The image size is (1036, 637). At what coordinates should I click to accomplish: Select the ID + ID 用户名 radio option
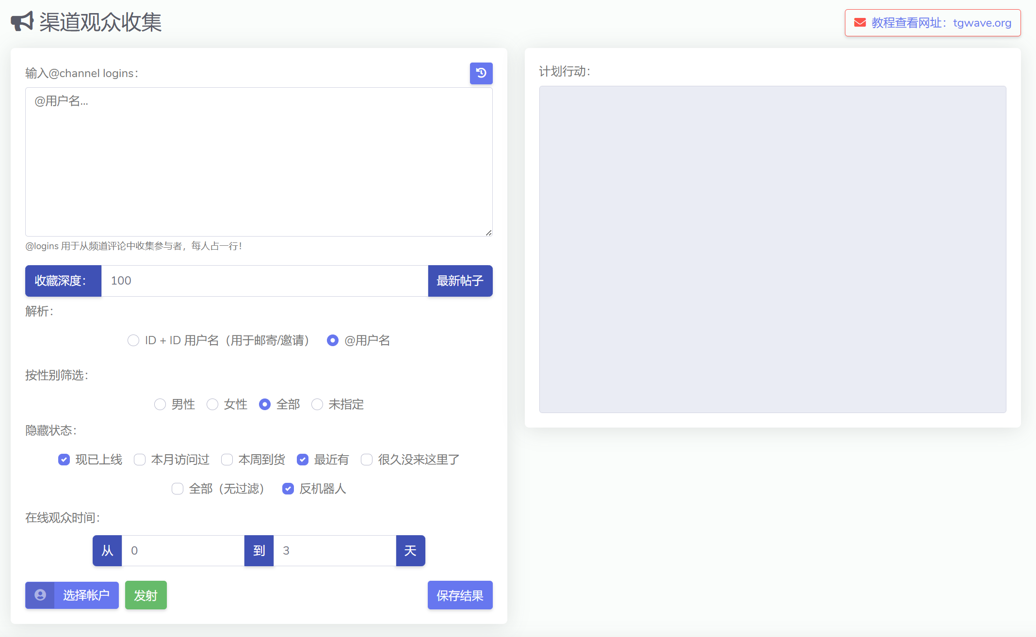tap(133, 340)
